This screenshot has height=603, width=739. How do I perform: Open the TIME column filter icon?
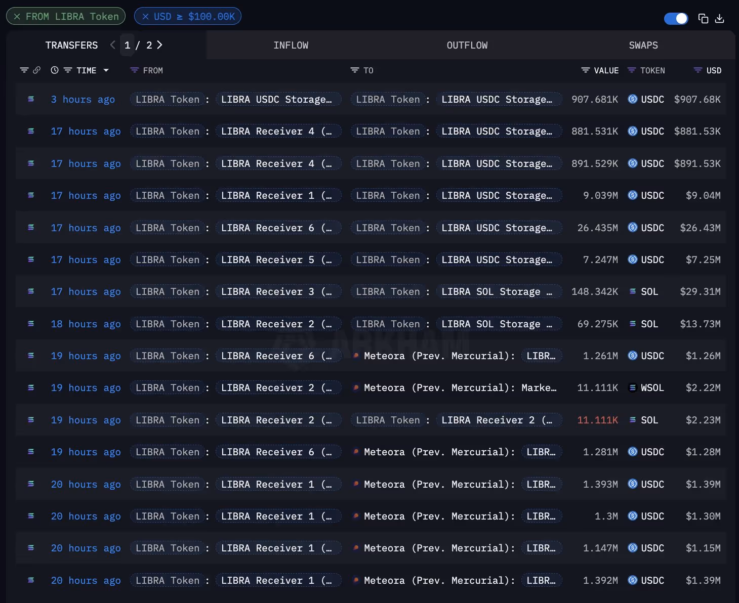pyautogui.click(x=69, y=70)
